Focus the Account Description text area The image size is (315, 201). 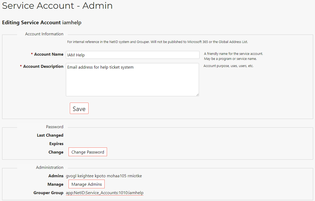(132, 79)
